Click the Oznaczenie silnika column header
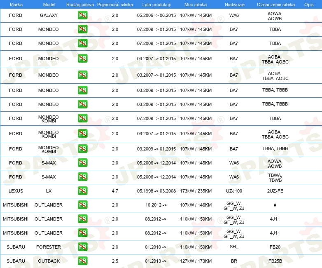This screenshot has width=322, height=268. tap(276, 5)
